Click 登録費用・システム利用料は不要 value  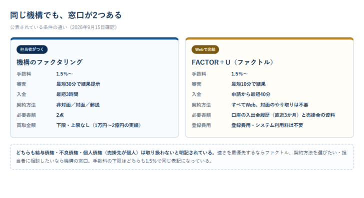pos(267,125)
